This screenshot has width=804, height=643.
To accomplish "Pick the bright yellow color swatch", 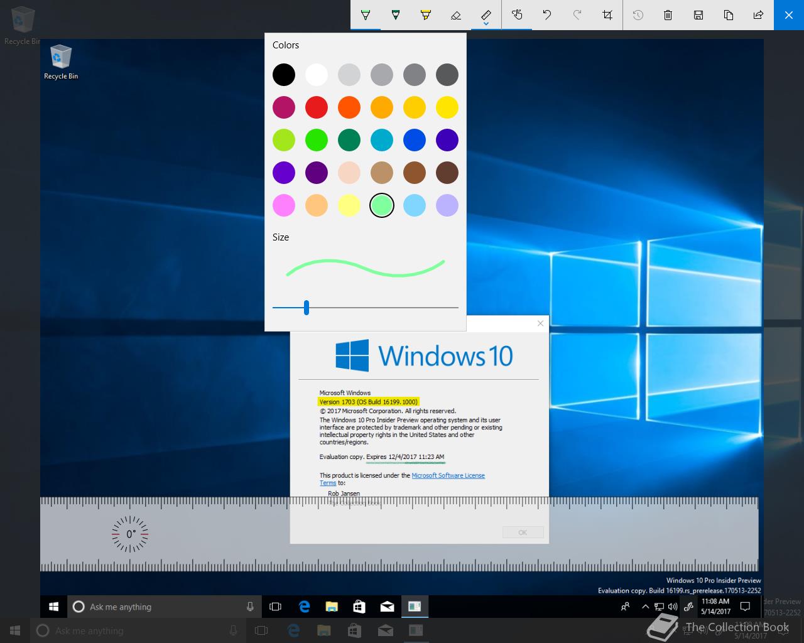I will 447,107.
